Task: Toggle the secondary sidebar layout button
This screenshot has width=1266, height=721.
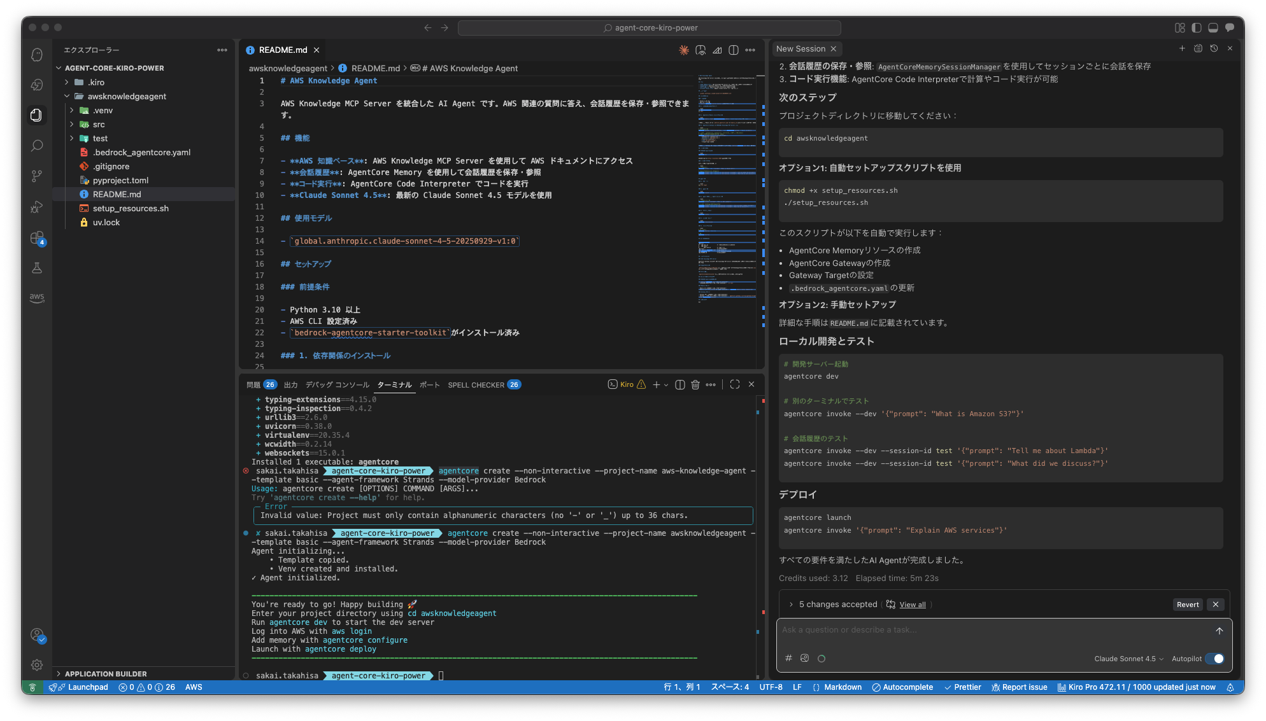Action: (x=1230, y=27)
